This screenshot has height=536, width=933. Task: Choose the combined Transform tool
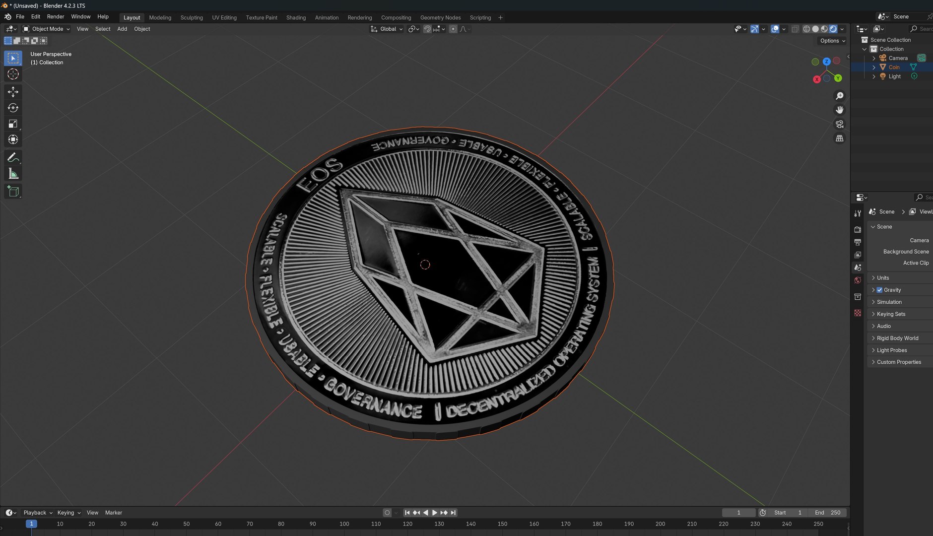click(x=13, y=139)
